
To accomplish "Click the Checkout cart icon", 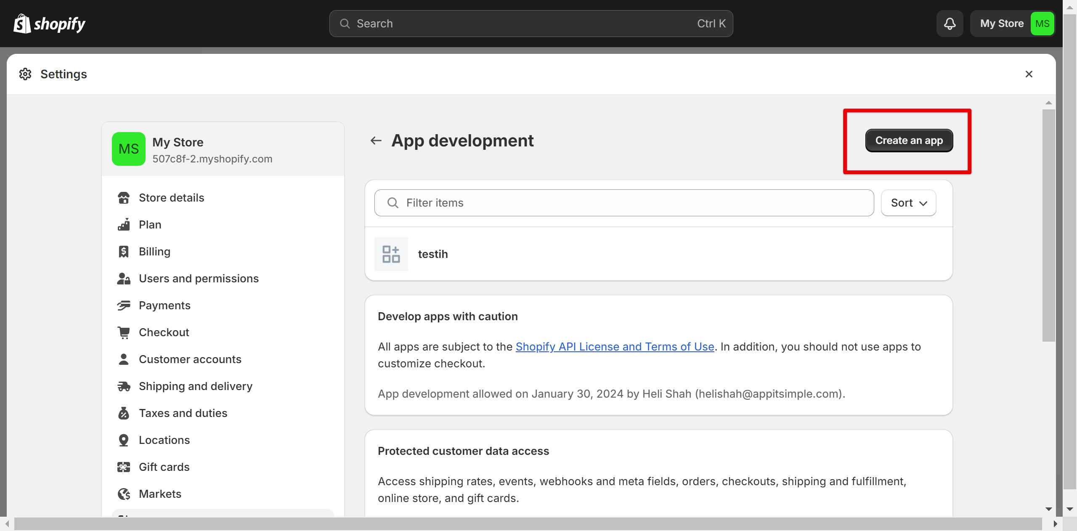I will pos(124,332).
